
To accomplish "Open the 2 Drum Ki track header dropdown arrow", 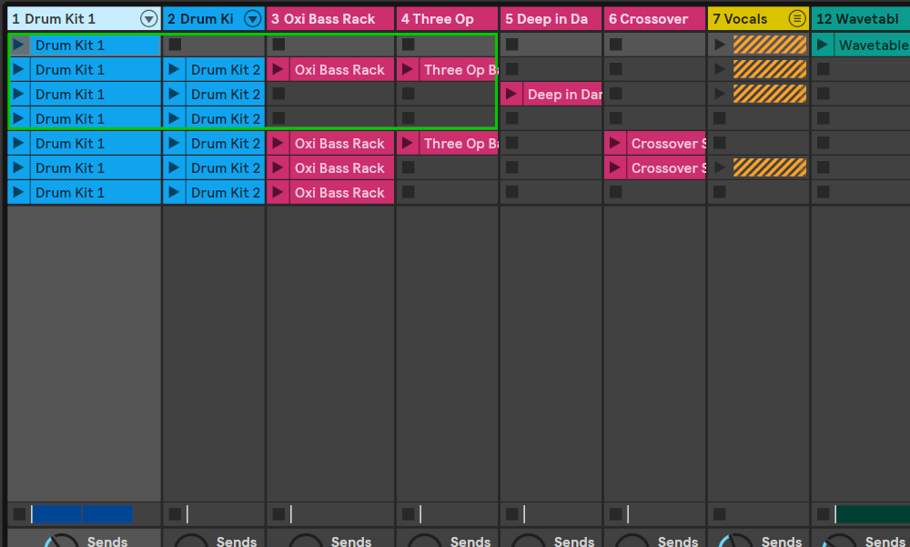I will click(252, 18).
